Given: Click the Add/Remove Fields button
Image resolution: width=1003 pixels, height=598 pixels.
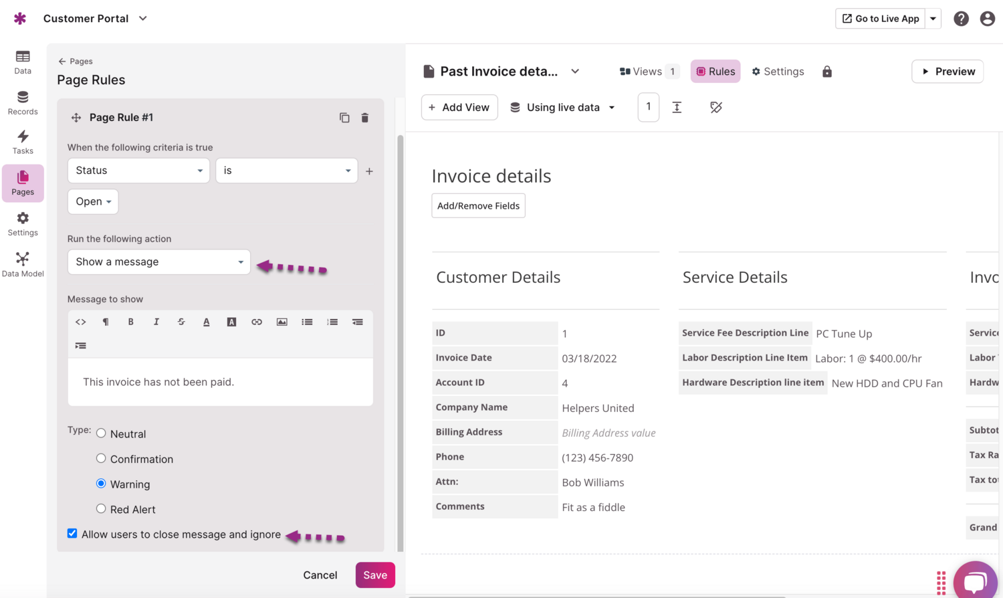Looking at the screenshot, I should click(x=478, y=206).
